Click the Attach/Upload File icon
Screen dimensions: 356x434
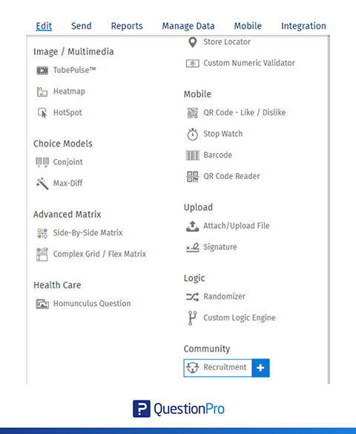click(x=193, y=226)
